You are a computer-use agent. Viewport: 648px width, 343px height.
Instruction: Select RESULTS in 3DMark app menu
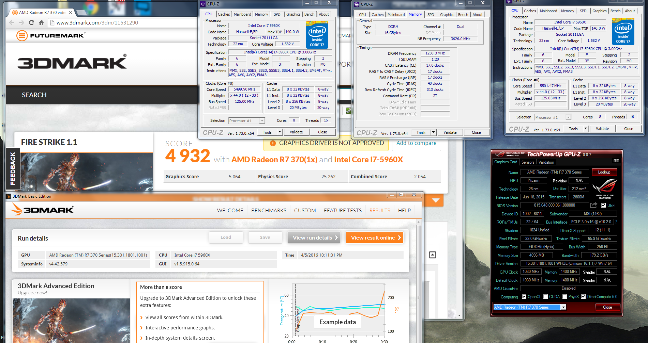click(380, 211)
